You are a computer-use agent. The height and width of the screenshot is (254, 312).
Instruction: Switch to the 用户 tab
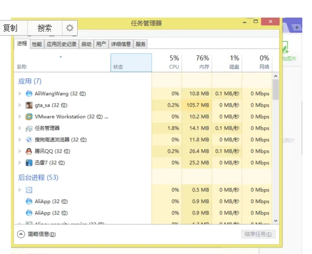[x=101, y=44]
